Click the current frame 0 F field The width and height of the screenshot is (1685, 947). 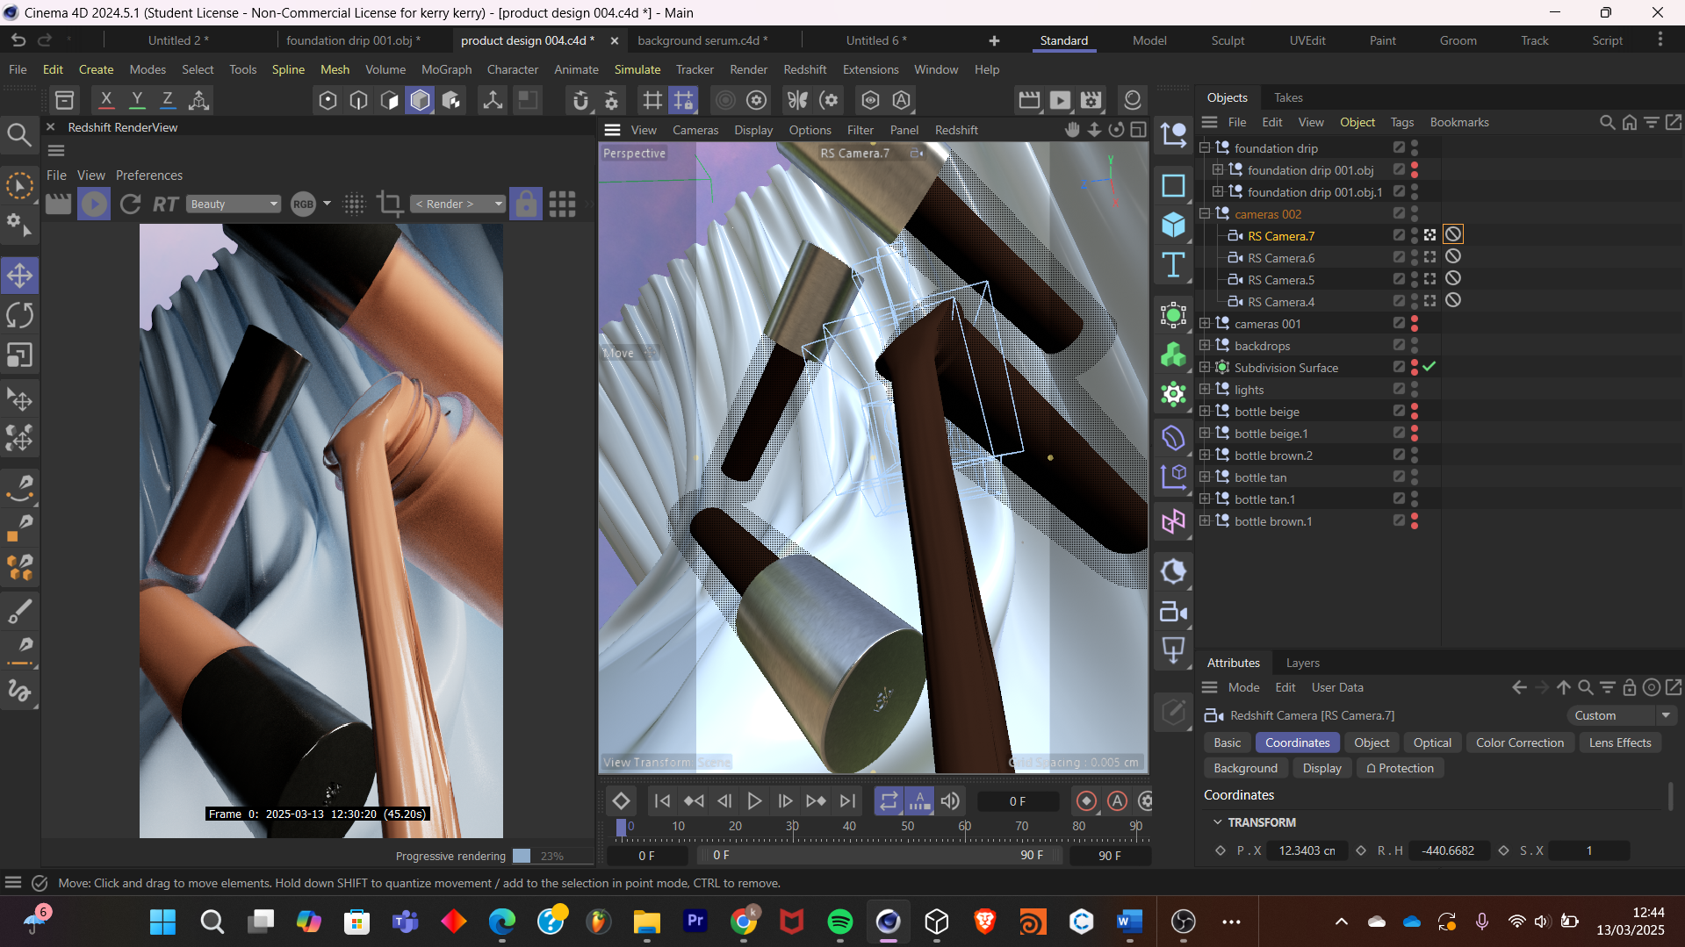[x=1018, y=801]
